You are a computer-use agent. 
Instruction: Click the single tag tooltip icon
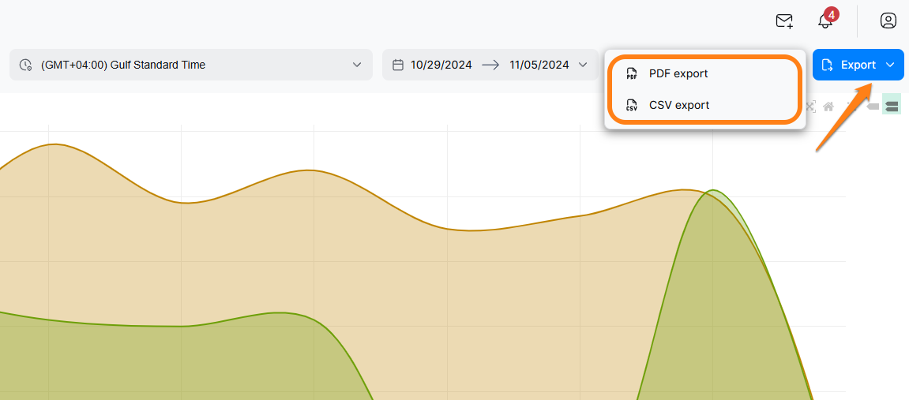pyautogui.click(x=873, y=107)
